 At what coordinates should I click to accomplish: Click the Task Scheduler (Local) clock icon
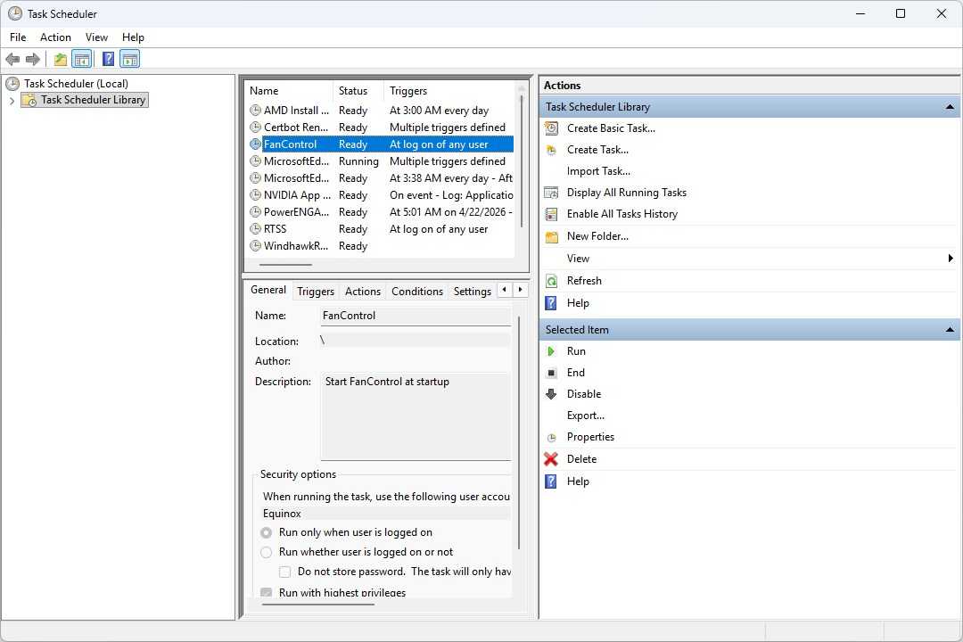tap(12, 84)
